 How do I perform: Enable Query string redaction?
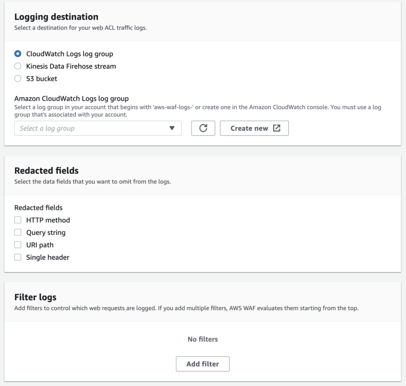18,232
